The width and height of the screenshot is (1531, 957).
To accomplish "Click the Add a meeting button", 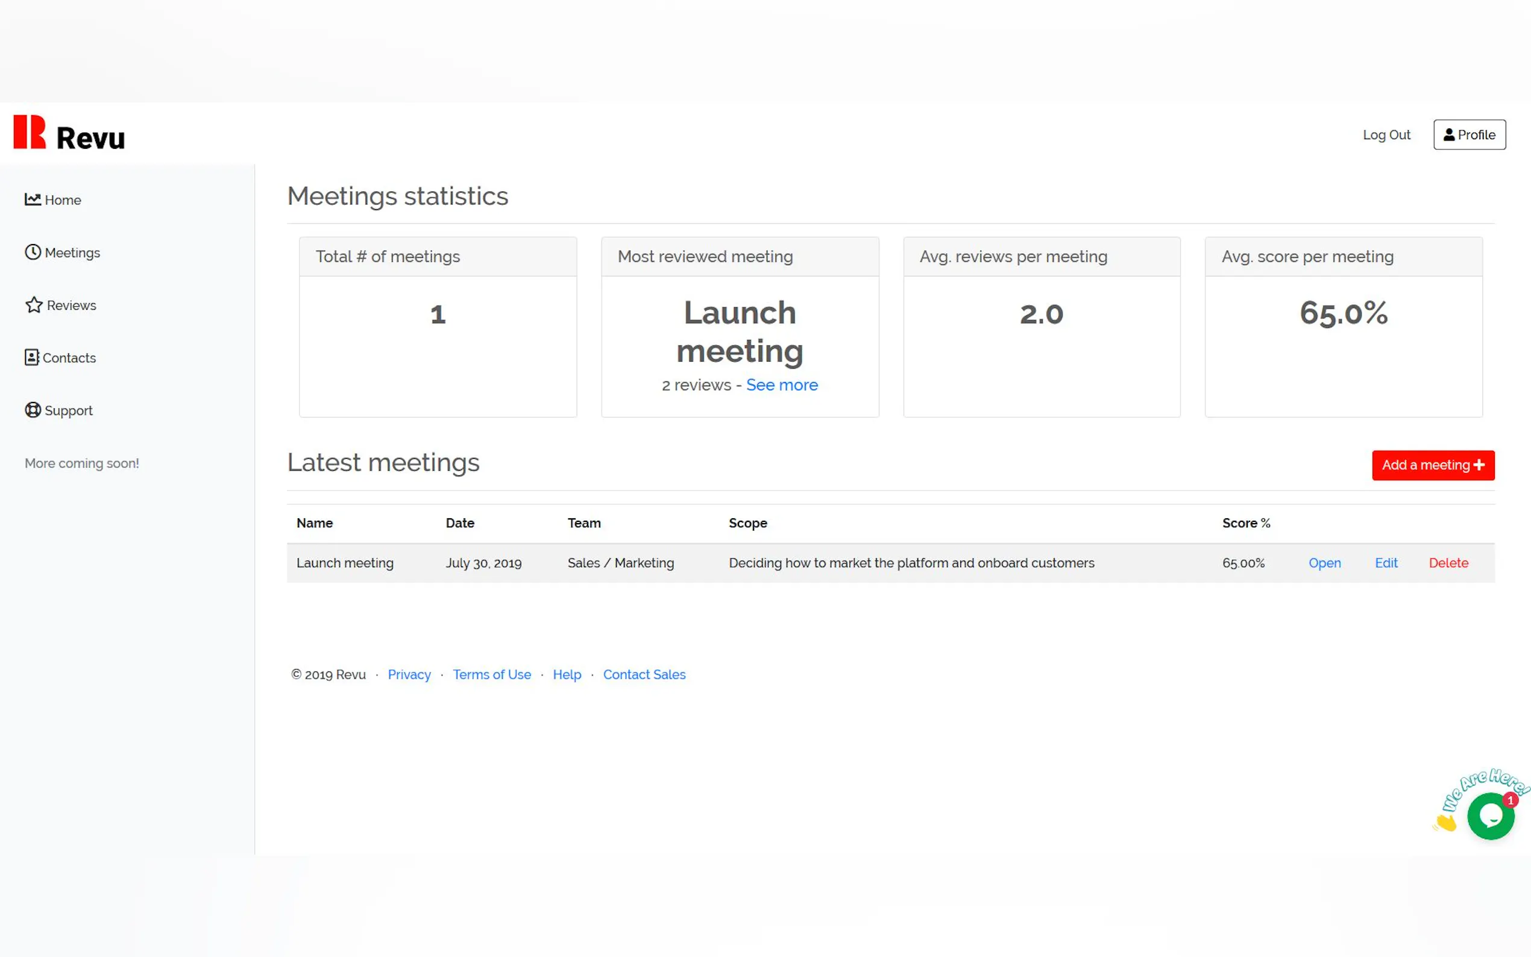I will point(1433,465).
